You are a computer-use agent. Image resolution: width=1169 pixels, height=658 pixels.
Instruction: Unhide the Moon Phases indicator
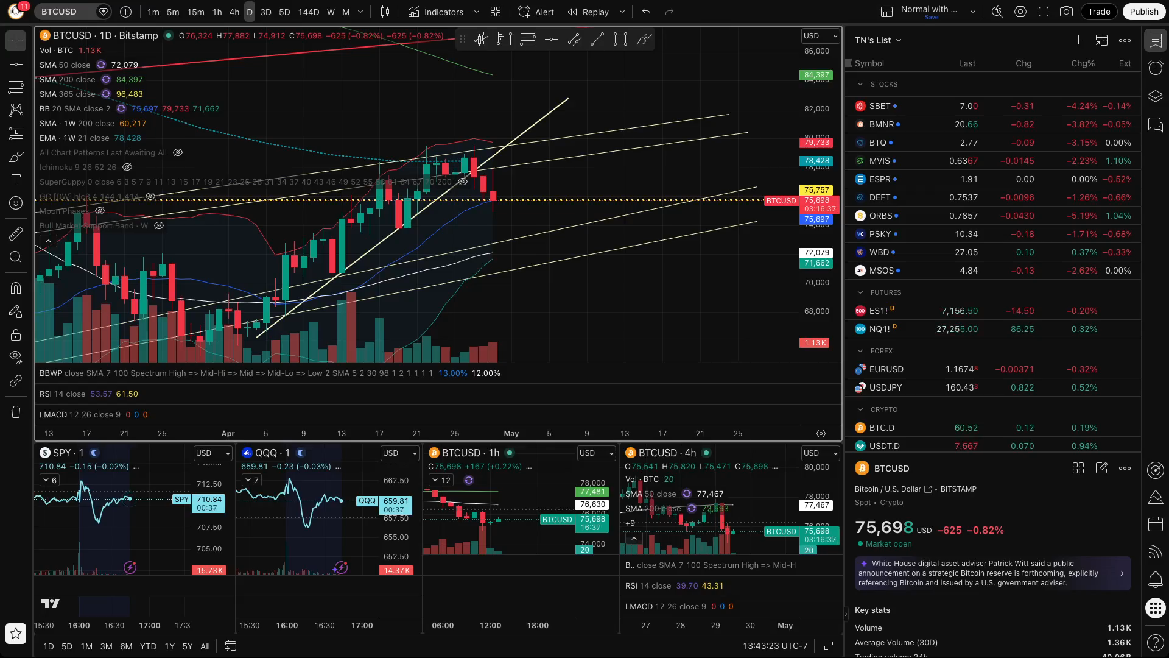pyautogui.click(x=100, y=211)
